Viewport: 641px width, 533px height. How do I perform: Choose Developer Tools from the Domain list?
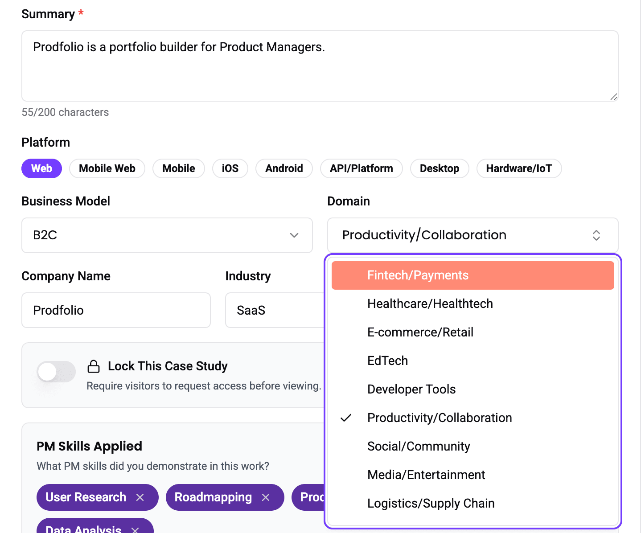point(473,389)
